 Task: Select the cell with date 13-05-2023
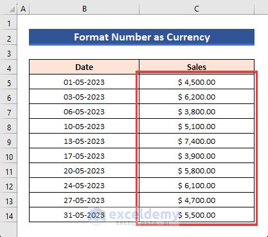84,141
